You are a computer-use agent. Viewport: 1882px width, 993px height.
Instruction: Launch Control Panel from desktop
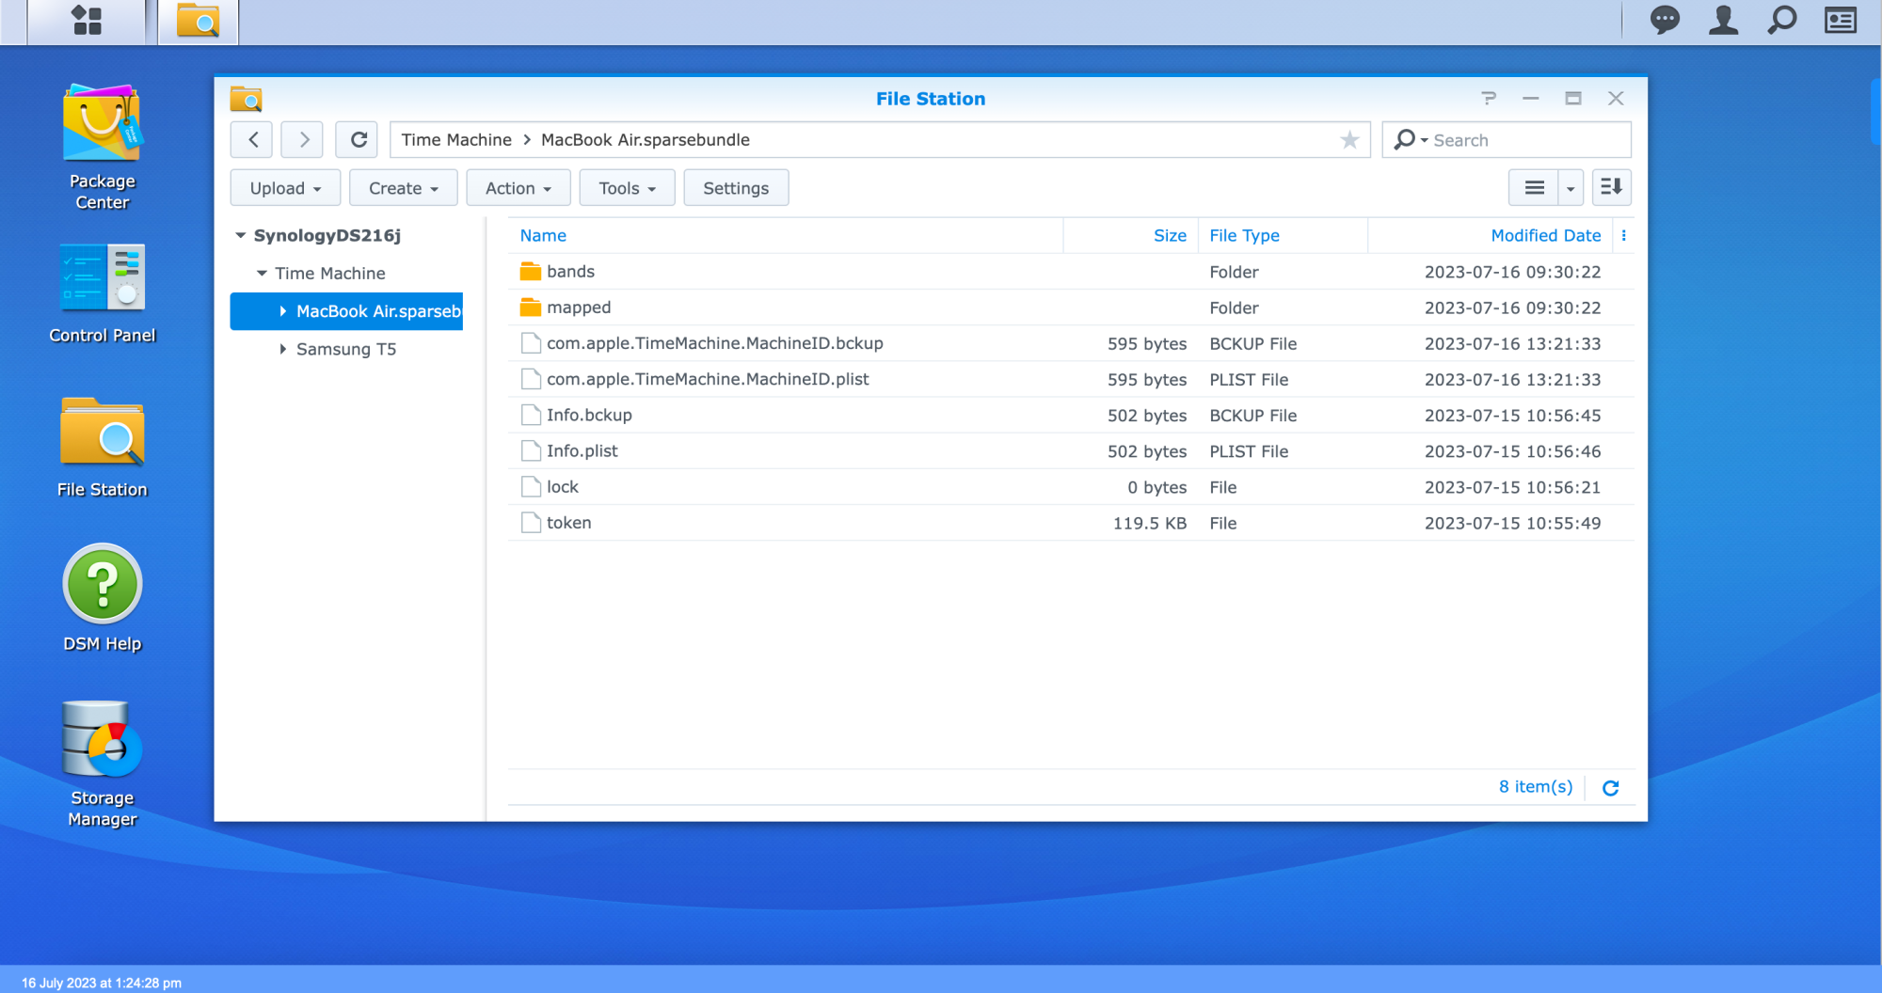point(102,294)
